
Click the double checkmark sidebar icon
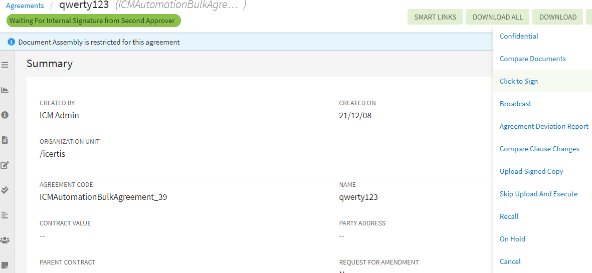[x=5, y=190]
